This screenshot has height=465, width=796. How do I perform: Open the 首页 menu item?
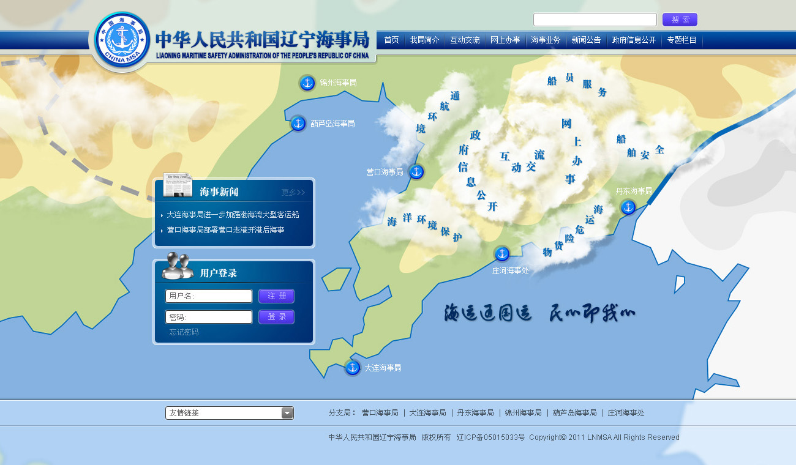coord(391,40)
